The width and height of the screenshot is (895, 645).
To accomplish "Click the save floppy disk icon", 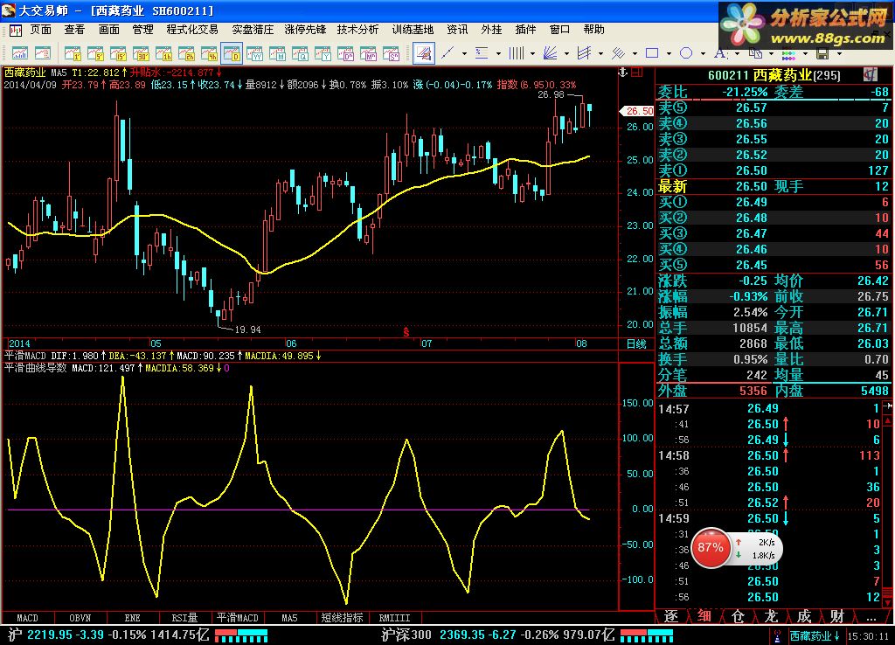I will [822, 53].
